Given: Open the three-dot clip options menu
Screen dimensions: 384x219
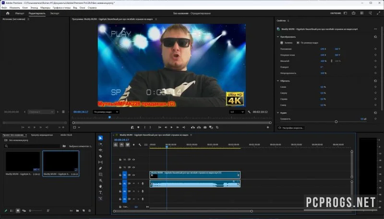Looking at the screenshot, I should 375,29.
